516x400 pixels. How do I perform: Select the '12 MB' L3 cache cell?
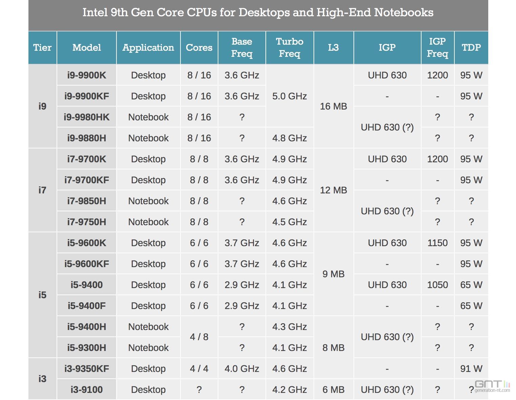[x=334, y=190]
